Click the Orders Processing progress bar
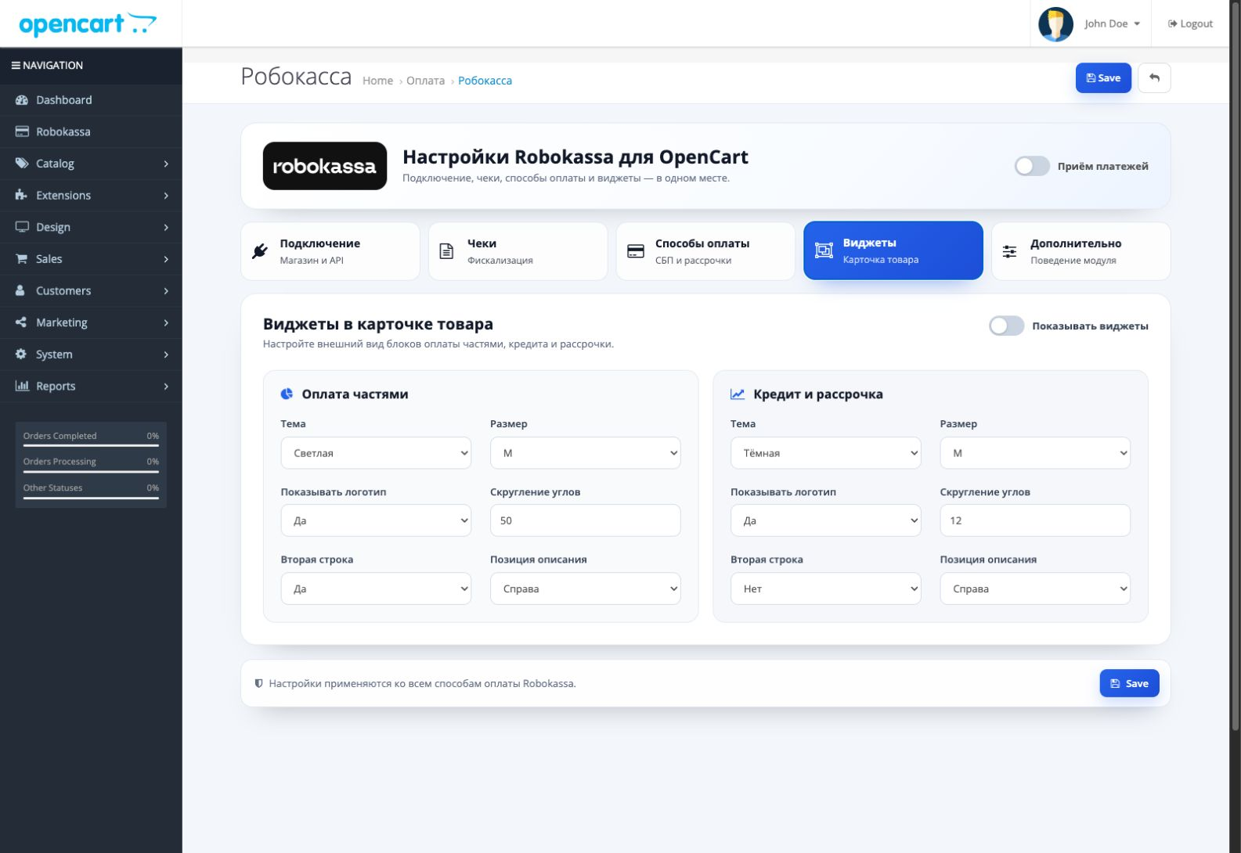1241x853 pixels. click(x=91, y=471)
